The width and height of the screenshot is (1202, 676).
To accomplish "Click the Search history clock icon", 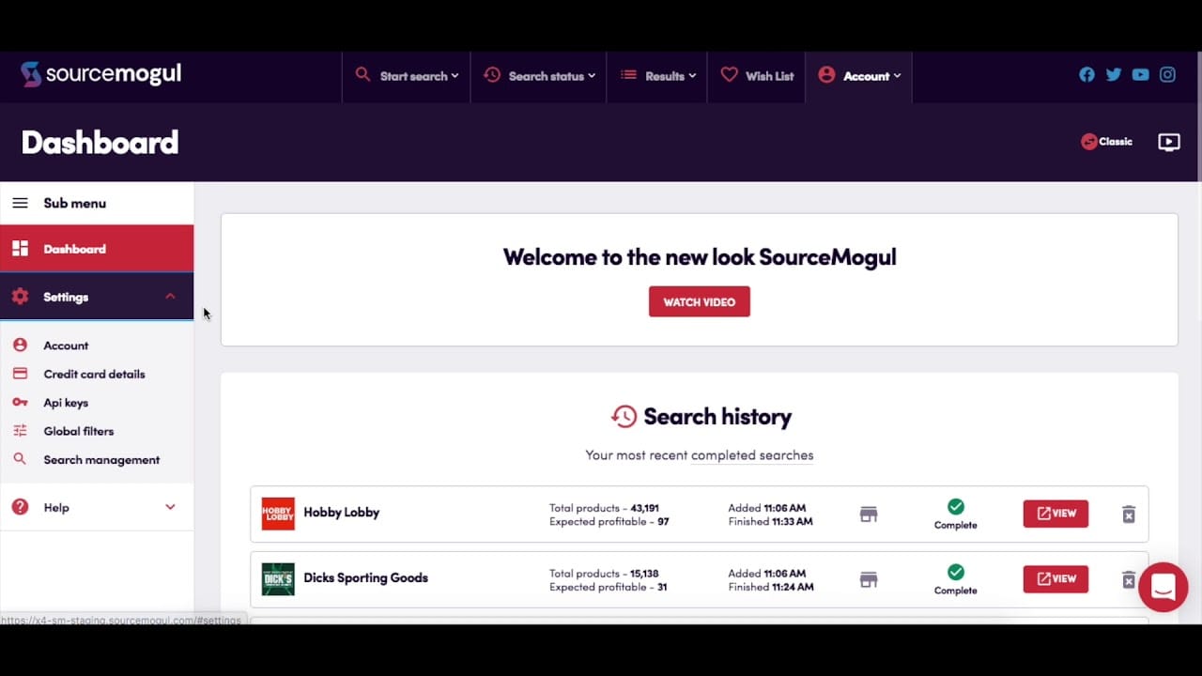I will click(x=624, y=417).
